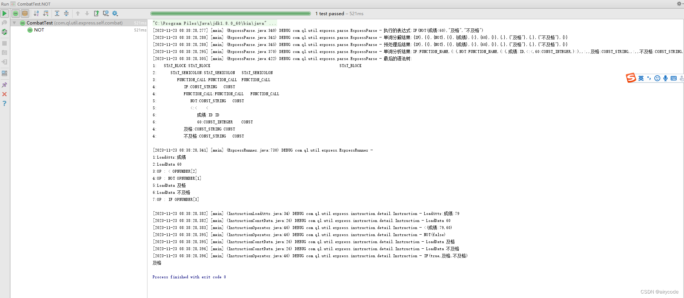The height and width of the screenshot is (298, 684).
Task: Open help via the blue question mark
Action: pyautogui.click(x=4, y=103)
